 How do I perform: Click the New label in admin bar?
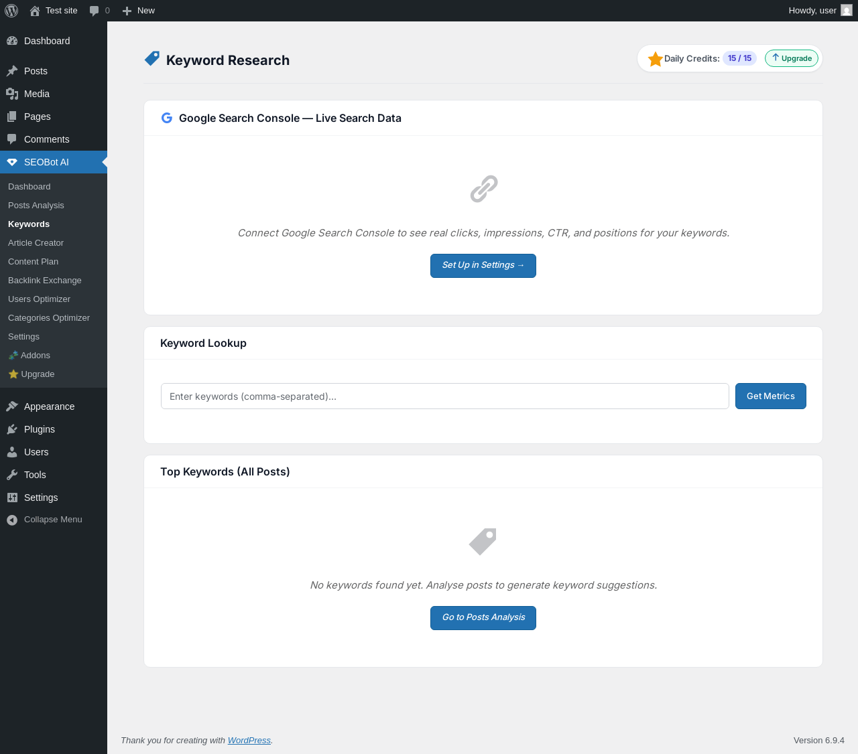[146, 11]
